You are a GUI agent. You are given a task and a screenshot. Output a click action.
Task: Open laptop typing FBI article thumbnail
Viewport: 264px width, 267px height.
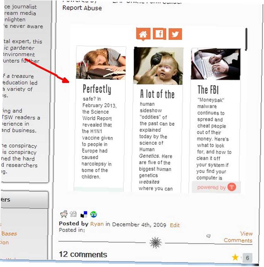(216, 64)
